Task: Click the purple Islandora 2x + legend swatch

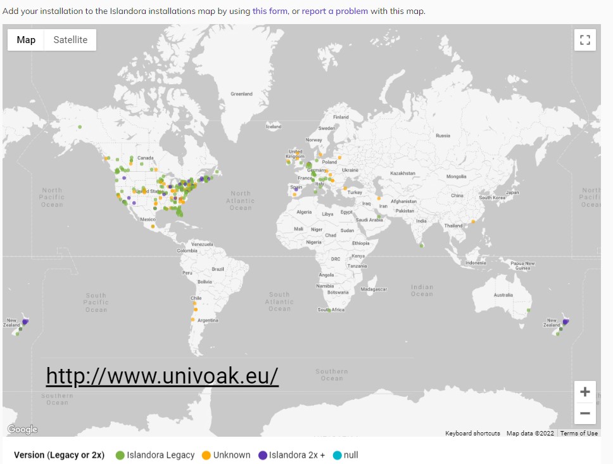Action: [x=263, y=455]
